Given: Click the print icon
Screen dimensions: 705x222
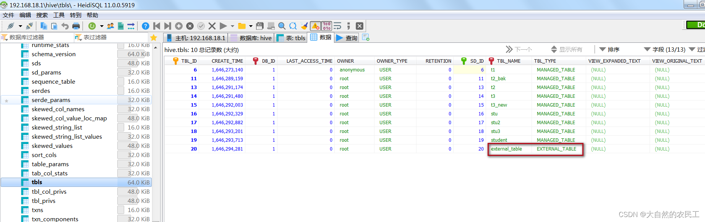Looking at the screenshot, I should [x=76, y=26].
